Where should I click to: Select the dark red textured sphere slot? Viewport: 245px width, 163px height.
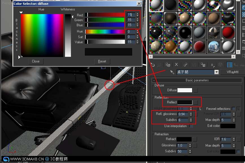(x=200, y=47)
